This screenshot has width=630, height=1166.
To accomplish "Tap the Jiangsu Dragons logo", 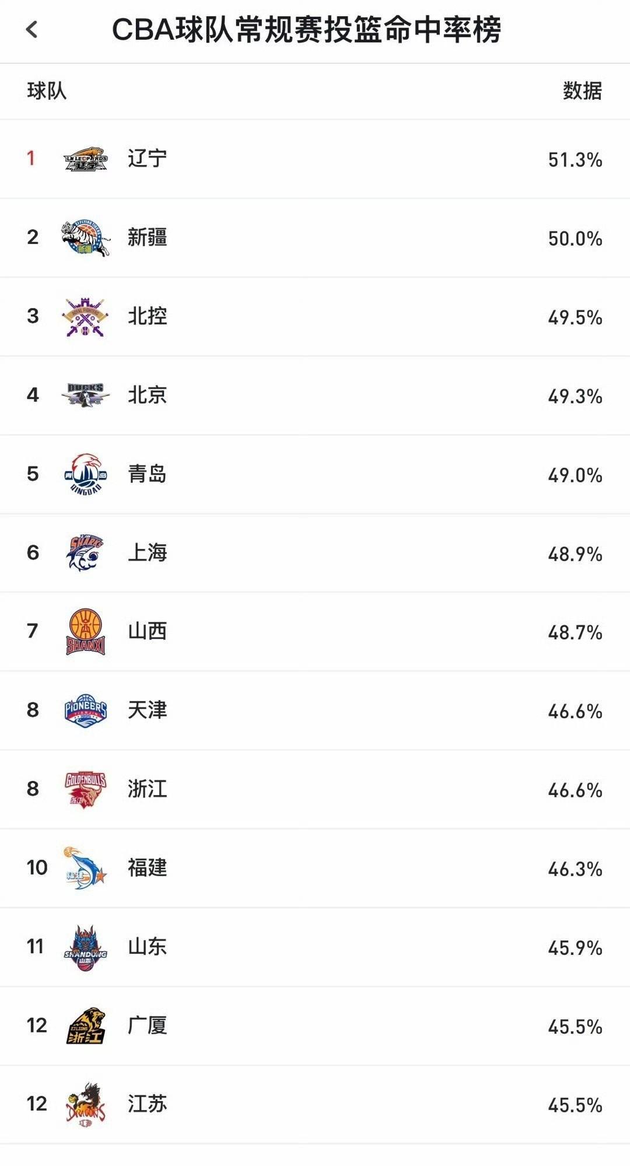I will [x=86, y=1105].
